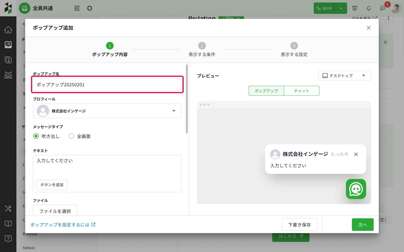
Task: Open the ポップアップを設定するには help link
Action: pyautogui.click(x=63, y=225)
